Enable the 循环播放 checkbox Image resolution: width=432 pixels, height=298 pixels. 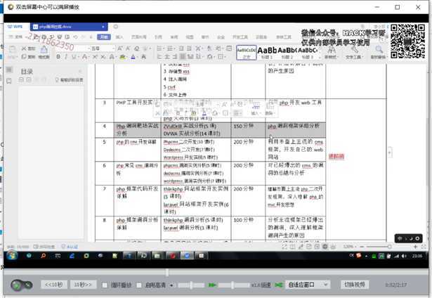coord(105,285)
